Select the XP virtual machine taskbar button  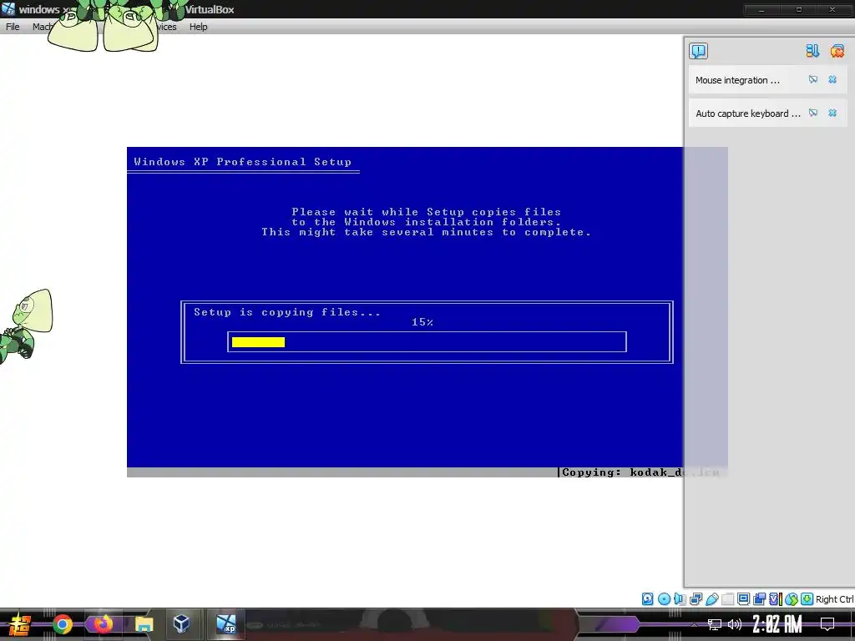pos(225,624)
